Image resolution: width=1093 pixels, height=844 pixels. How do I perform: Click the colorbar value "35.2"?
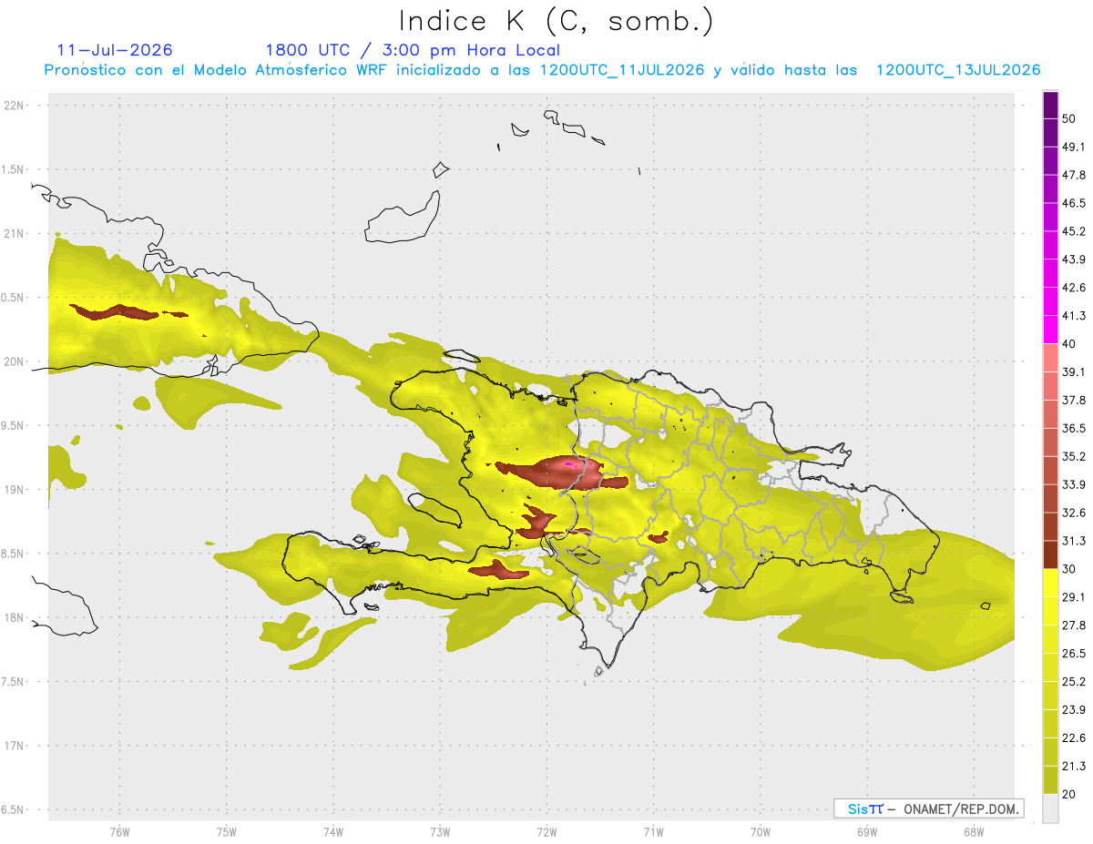1074,456
